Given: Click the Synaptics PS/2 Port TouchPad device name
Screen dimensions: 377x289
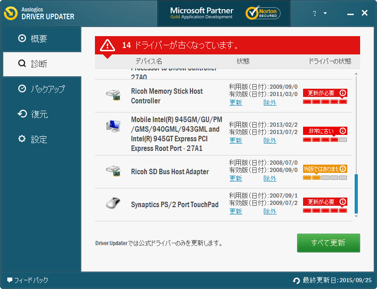Looking at the screenshot, I should click(x=175, y=204).
